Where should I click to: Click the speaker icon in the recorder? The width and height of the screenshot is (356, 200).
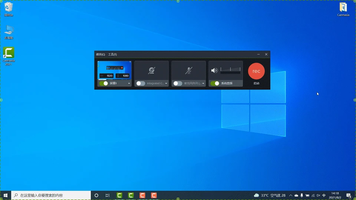[x=214, y=70]
